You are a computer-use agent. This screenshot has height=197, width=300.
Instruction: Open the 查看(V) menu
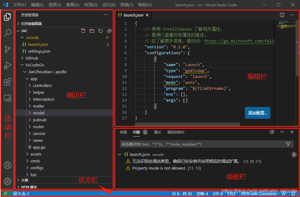click(73, 5)
